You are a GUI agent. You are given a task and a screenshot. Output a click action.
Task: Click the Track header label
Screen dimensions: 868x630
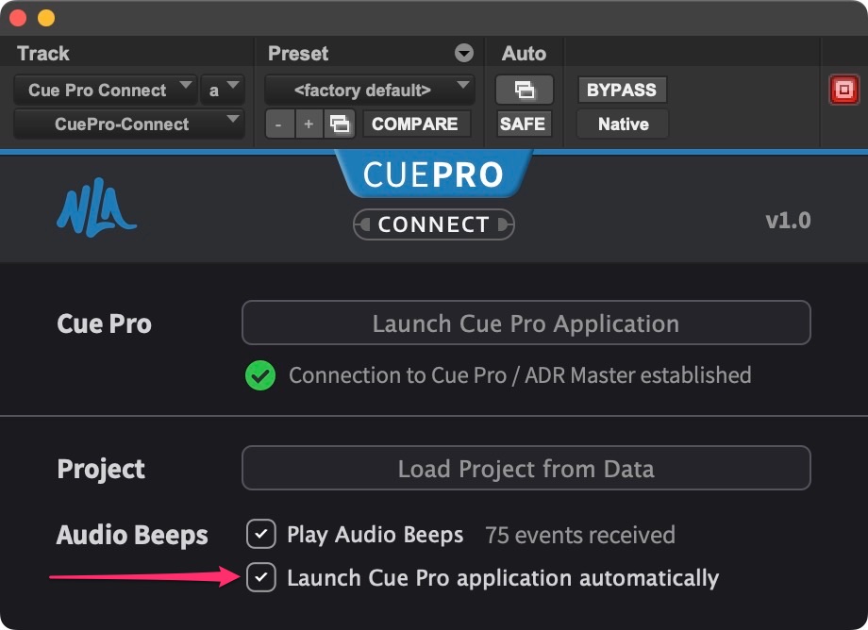43,54
